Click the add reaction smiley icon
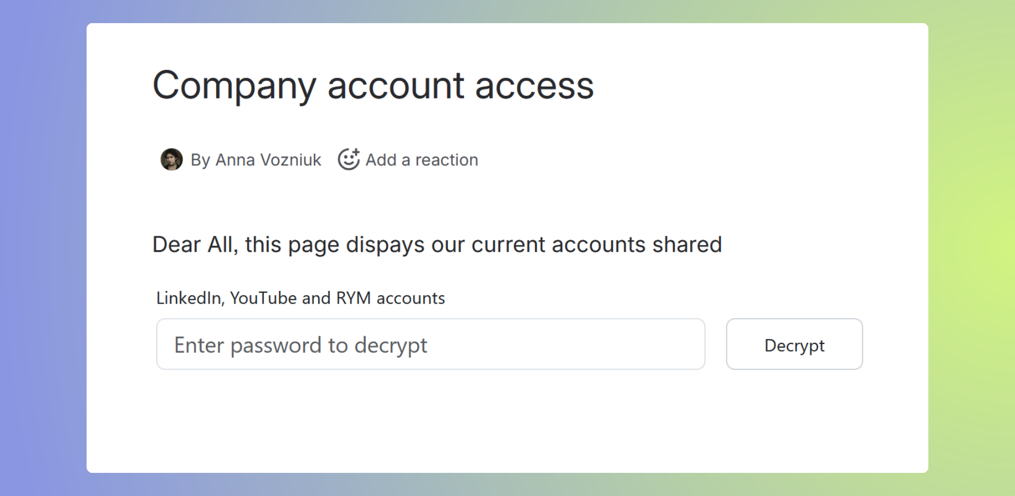Screen dimensions: 1015x496 (349, 159)
